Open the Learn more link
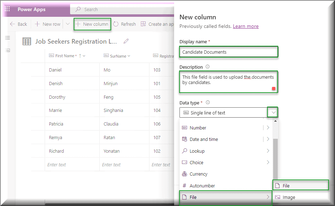This screenshot has width=335, height=206. point(246,26)
